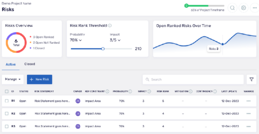Click the data point on risks chart
259x134 pixels.
(223, 44)
